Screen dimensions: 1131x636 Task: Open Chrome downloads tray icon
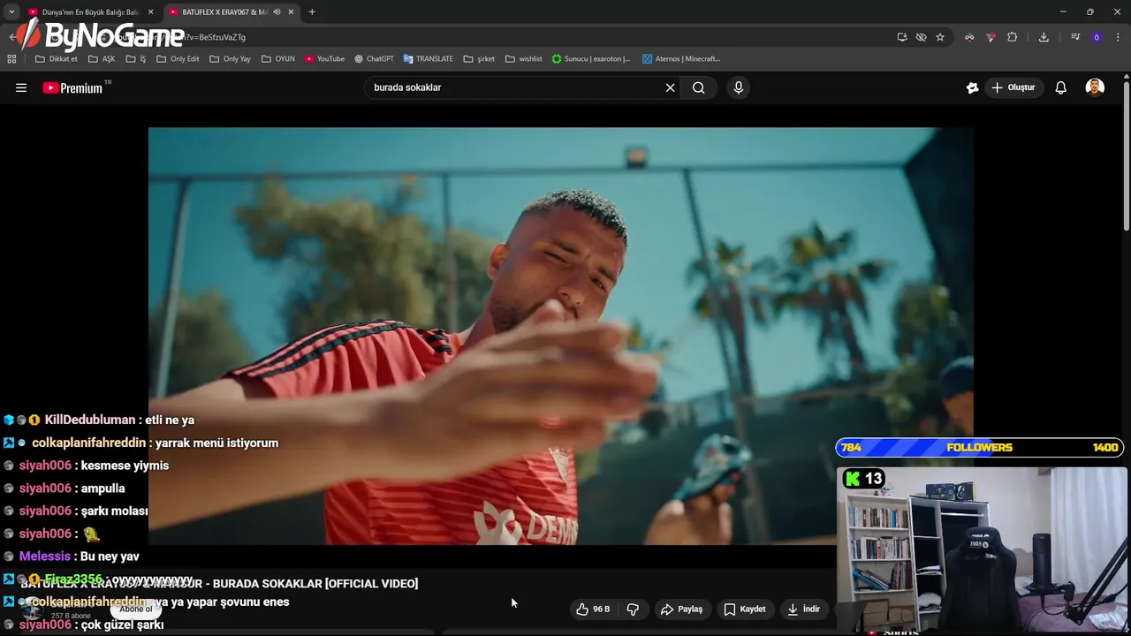click(x=1044, y=37)
